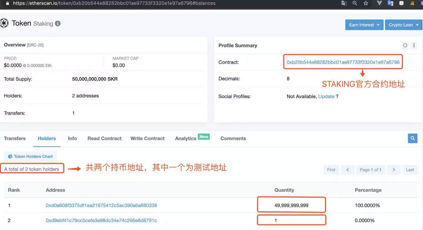Go to next page with right chevron
The height and width of the screenshot is (230, 423).
click(x=394, y=170)
